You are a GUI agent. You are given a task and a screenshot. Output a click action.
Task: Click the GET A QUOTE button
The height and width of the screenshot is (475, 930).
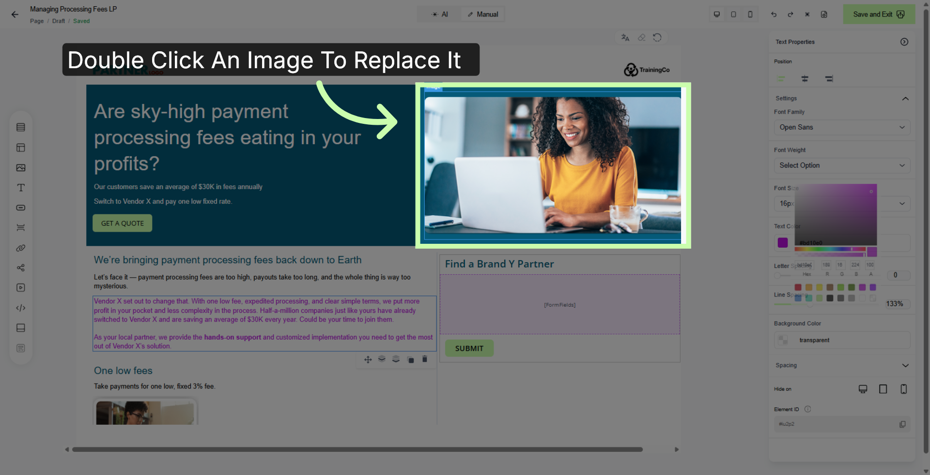[123, 223]
